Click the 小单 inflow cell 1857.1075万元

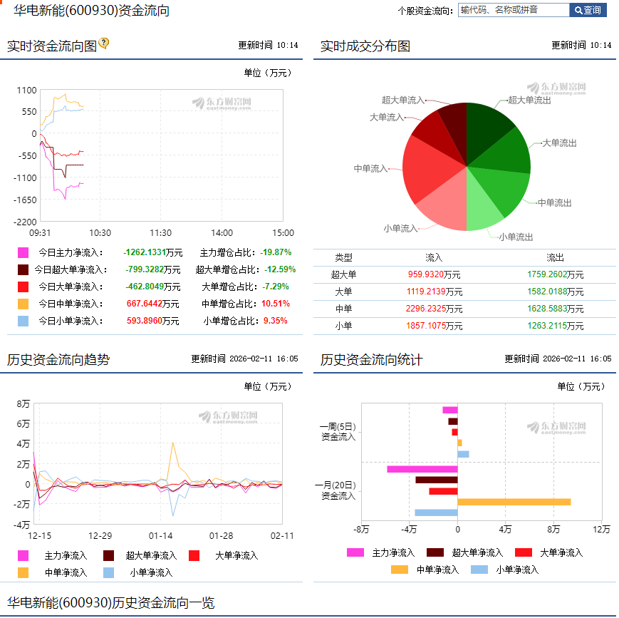434,326
